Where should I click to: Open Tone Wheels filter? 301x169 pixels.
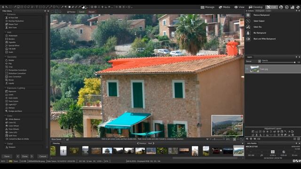point(12,129)
